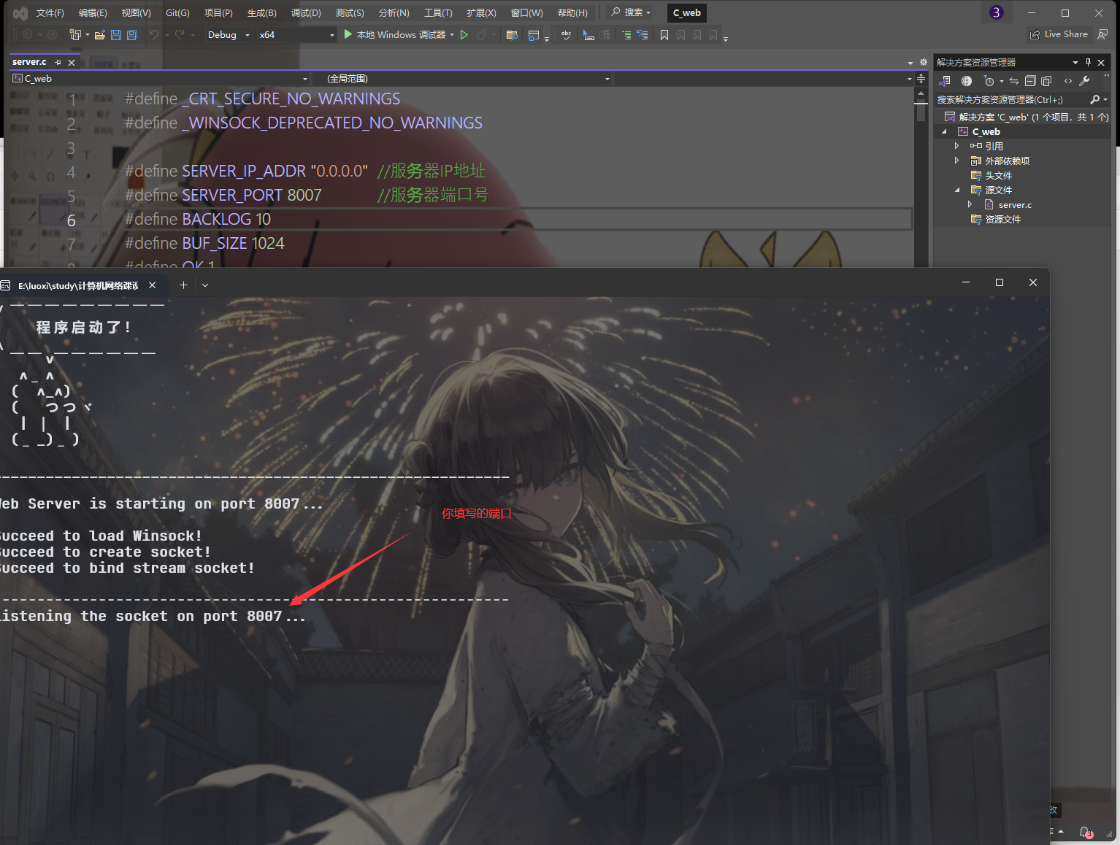Viewport: 1120px width, 845px height.
Task: Click the comment selected lines icon
Action: tap(626, 34)
